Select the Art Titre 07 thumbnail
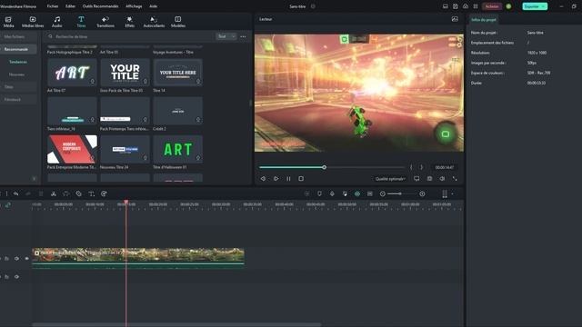Screen dimensions: 582x327 click(x=72, y=73)
